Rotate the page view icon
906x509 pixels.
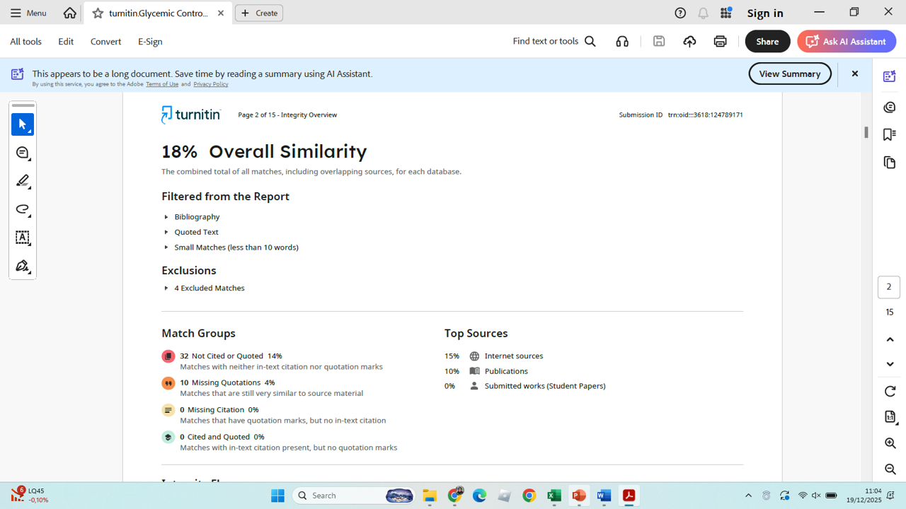coord(890,392)
